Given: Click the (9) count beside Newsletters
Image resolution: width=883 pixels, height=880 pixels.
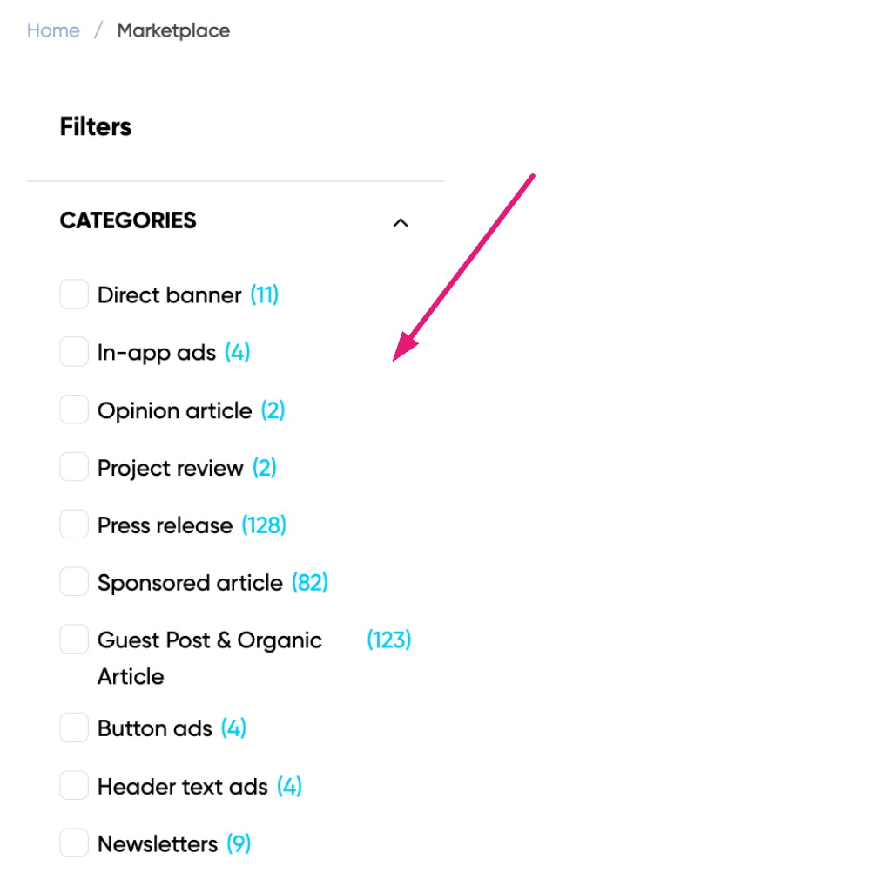Looking at the screenshot, I should pyautogui.click(x=239, y=844).
